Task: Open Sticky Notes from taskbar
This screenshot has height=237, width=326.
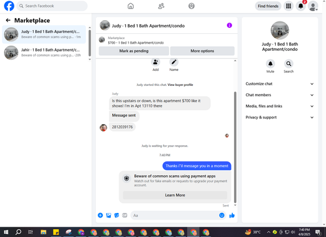Action: pos(56,232)
